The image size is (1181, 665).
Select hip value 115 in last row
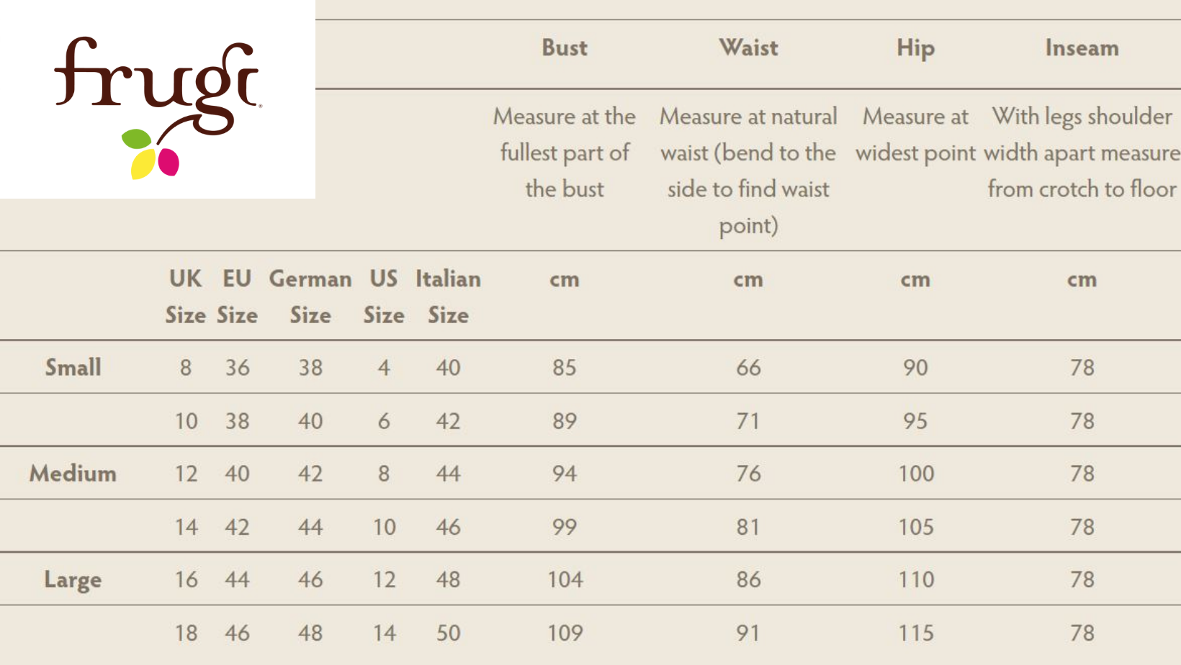click(x=915, y=633)
